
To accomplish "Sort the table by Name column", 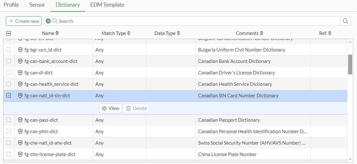I will pos(57,33).
